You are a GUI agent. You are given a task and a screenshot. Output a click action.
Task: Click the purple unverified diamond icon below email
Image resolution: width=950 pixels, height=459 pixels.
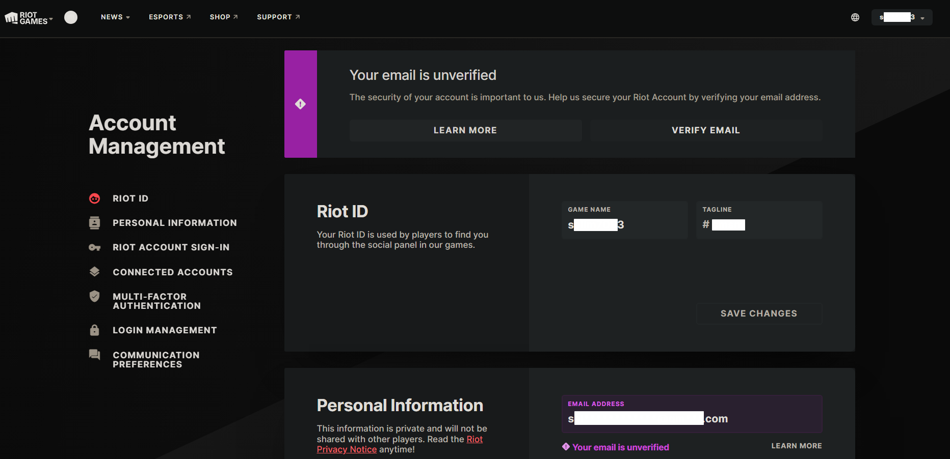(x=566, y=447)
